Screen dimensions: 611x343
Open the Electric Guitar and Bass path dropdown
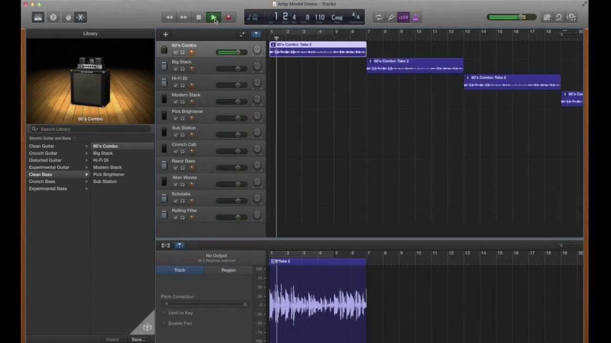52,138
